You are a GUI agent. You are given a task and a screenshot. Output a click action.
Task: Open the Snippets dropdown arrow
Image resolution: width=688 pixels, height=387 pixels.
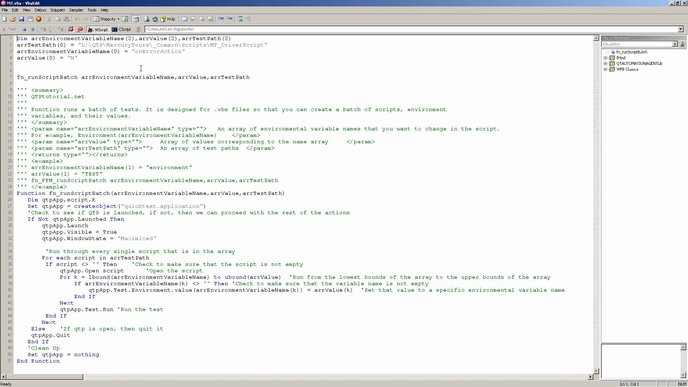(118, 19)
